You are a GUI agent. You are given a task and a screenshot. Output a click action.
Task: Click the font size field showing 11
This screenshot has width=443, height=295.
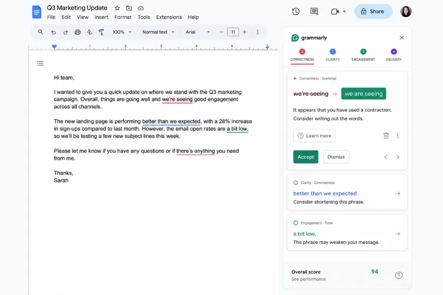(x=233, y=32)
